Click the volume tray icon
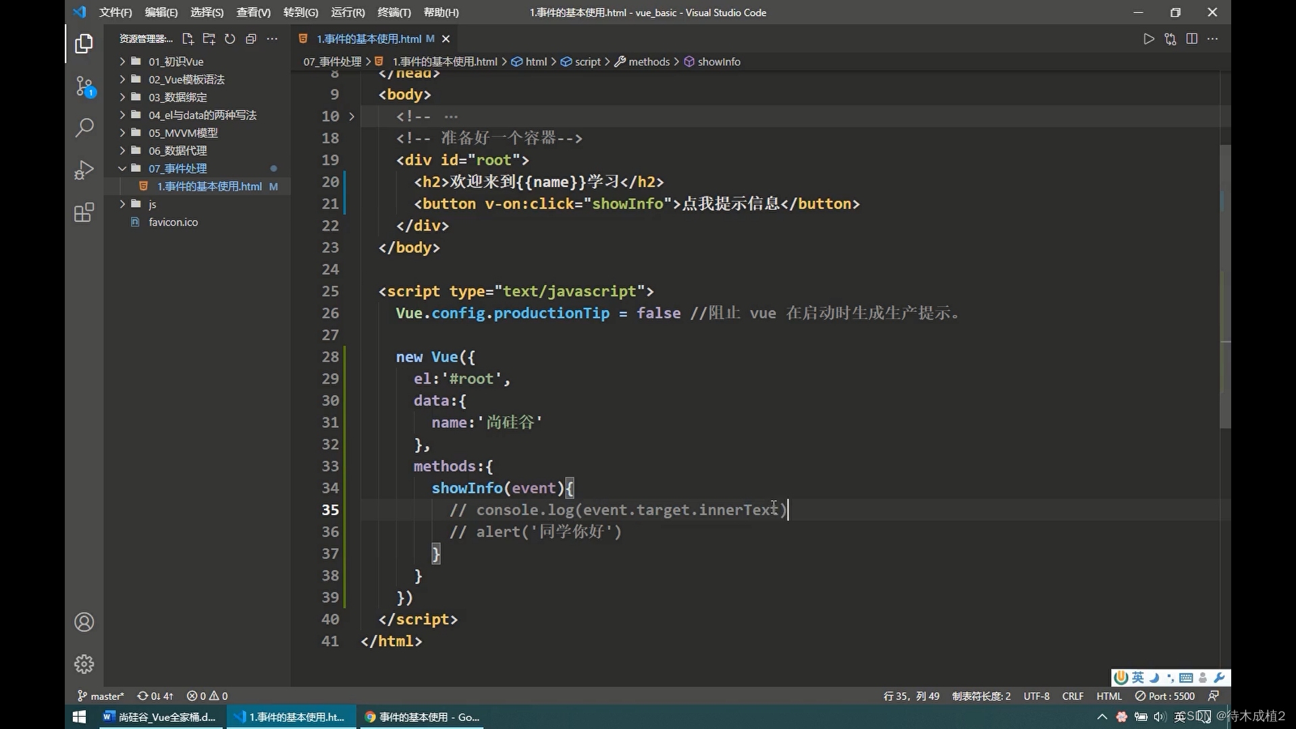 (x=1160, y=717)
